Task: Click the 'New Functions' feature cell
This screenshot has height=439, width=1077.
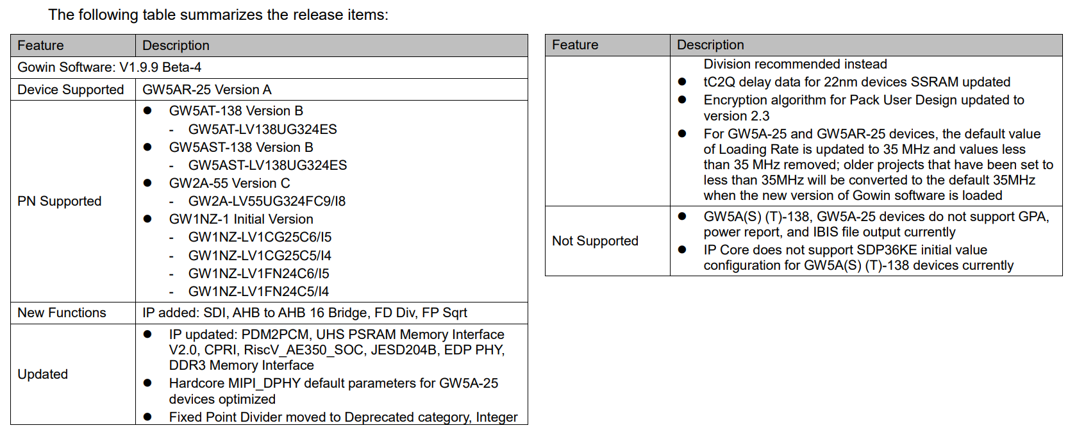Action: [x=62, y=313]
